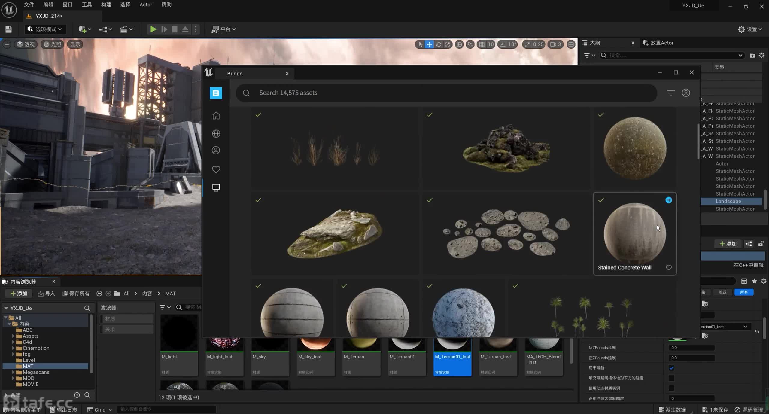Collapse the 内容 folder in tree
Image resolution: width=769 pixels, height=414 pixels.
pos(9,324)
